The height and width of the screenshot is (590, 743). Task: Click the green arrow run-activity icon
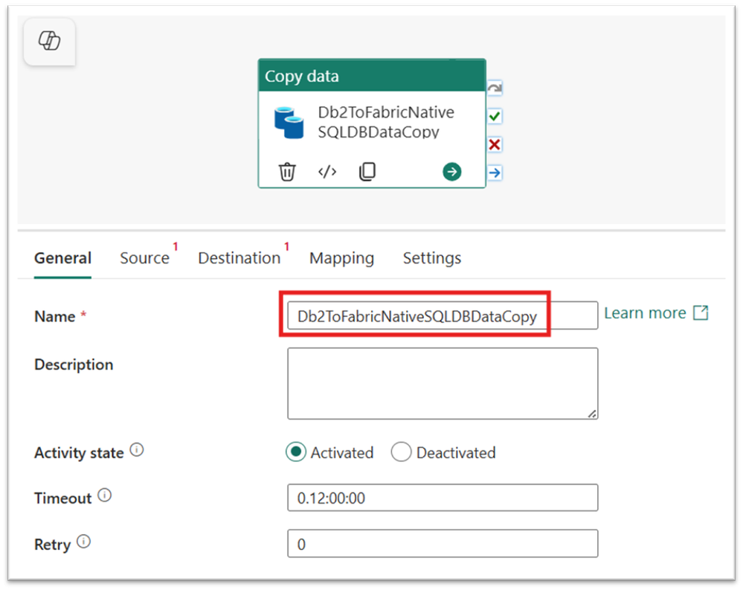(x=451, y=172)
